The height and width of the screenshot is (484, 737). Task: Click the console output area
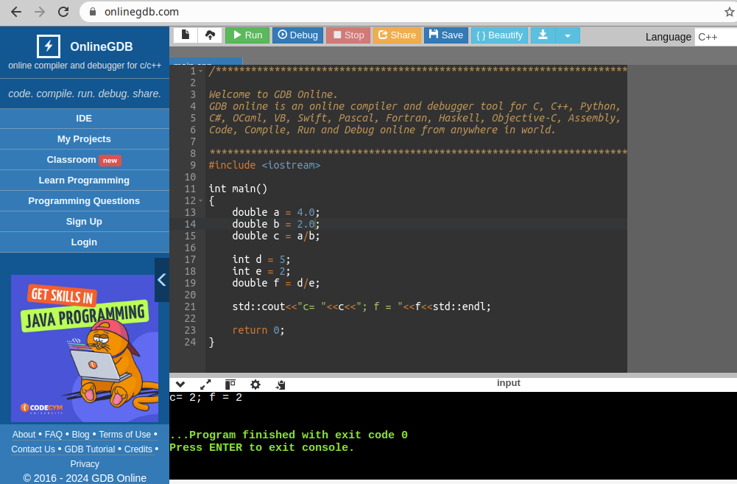(x=453, y=435)
